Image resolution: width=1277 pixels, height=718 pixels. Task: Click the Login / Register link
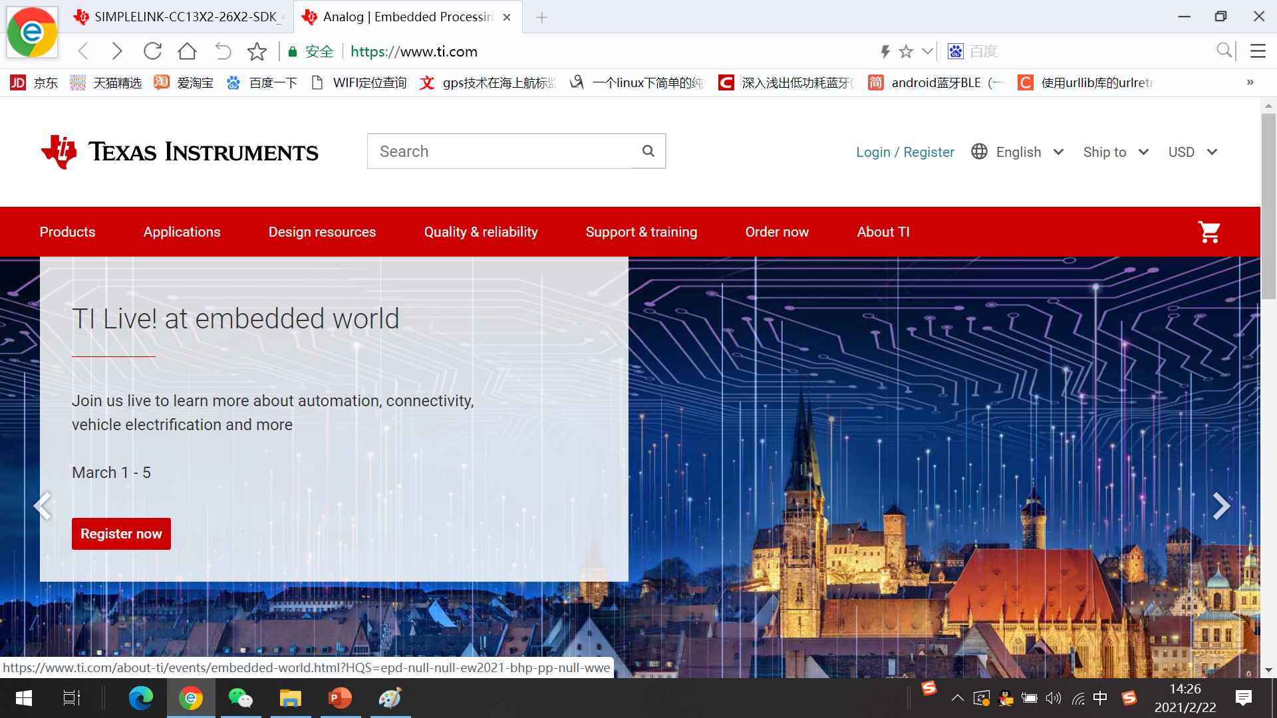click(x=905, y=152)
